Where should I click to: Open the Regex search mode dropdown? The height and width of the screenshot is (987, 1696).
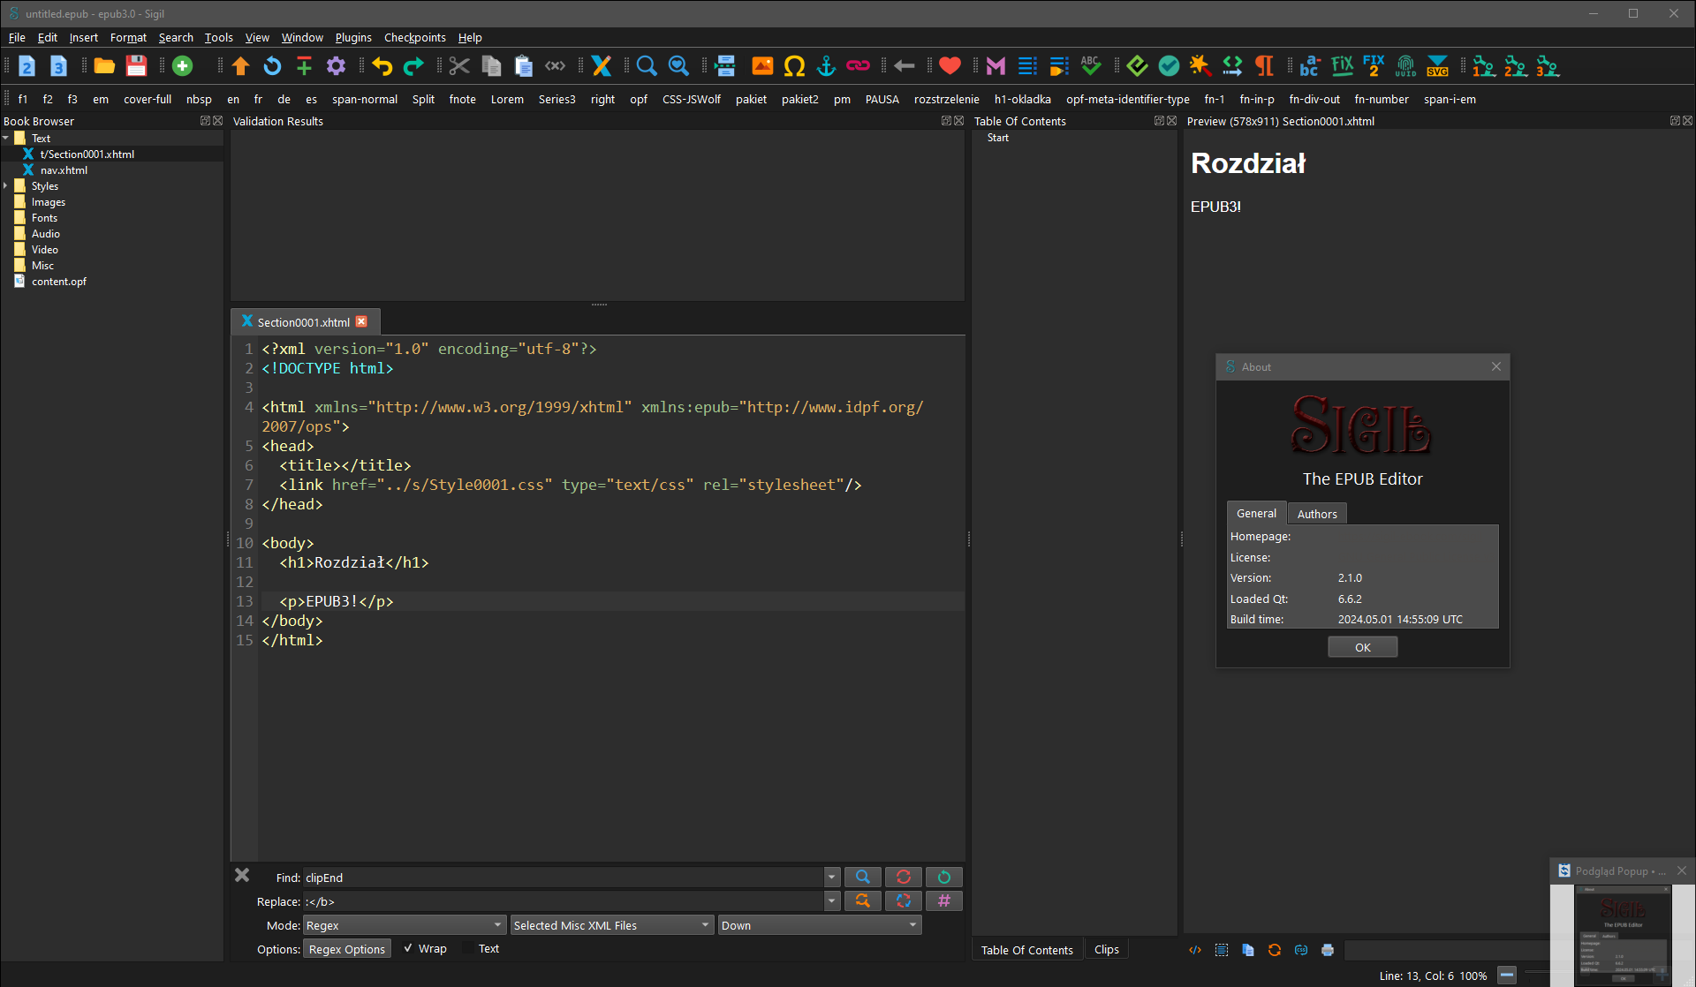[x=404, y=925]
